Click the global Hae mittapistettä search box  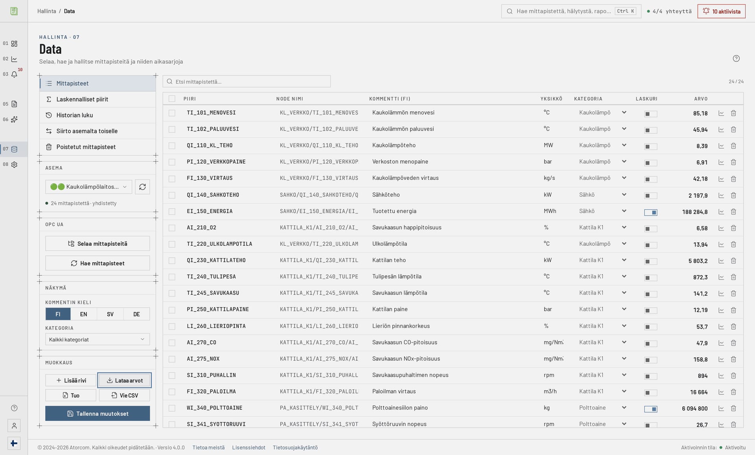tap(571, 11)
